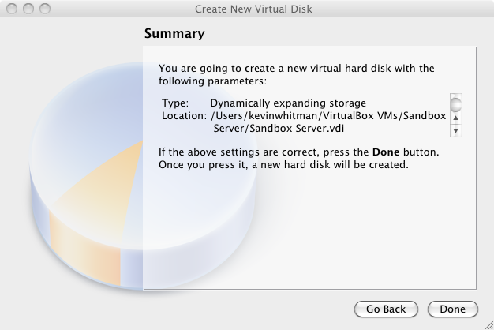Viewport: 494px width, 330px height.
Task: Click the parameters list scroll down arrow
Action: click(455, 130)
